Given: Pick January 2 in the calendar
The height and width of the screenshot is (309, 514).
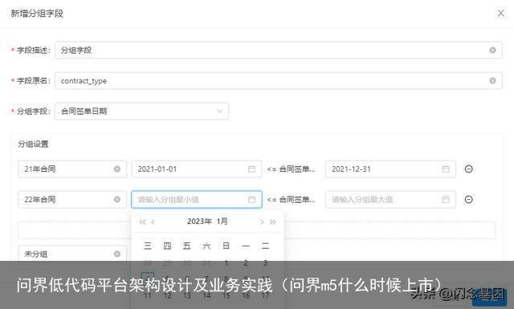Looking at the screenshot, I should [246, 262].
